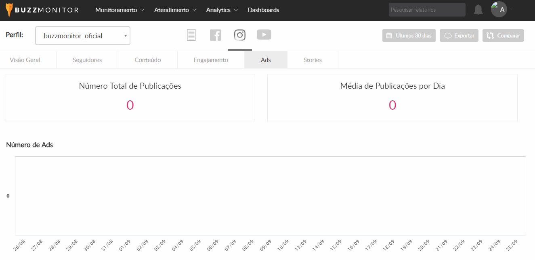Click the calendar icon in date button
The height and width of the screenshot is (260, 535).
click(389, 35)
